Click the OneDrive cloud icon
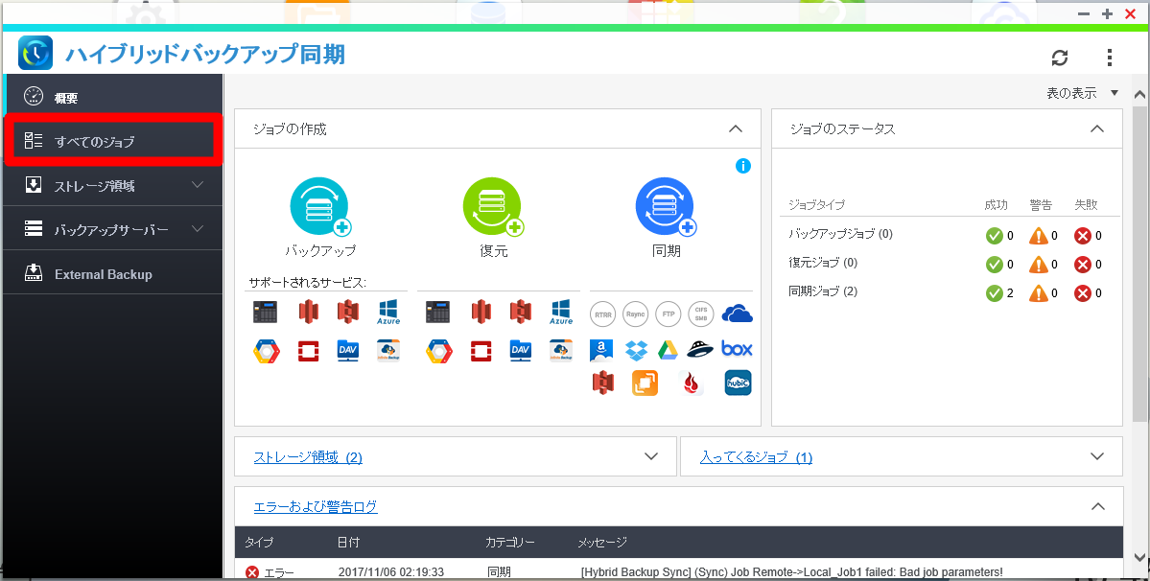1150x581 pixels. click(737, 314)
